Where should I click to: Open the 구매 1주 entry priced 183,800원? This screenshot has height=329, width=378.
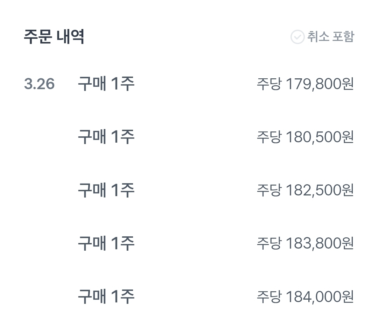106,243
